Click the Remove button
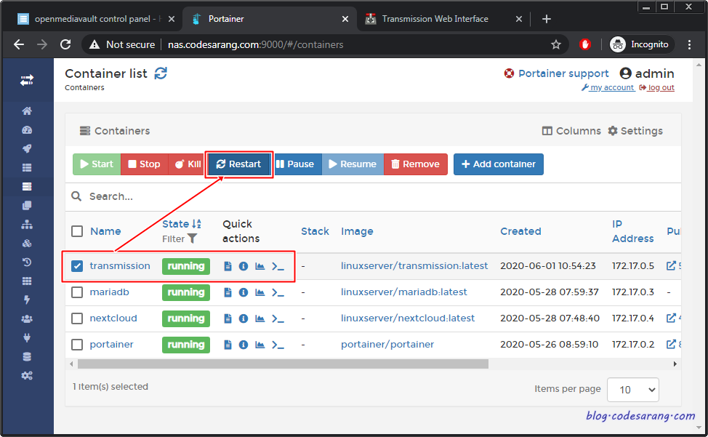The width and height of the screenshot is (708, 437). [x=415, y=164]
